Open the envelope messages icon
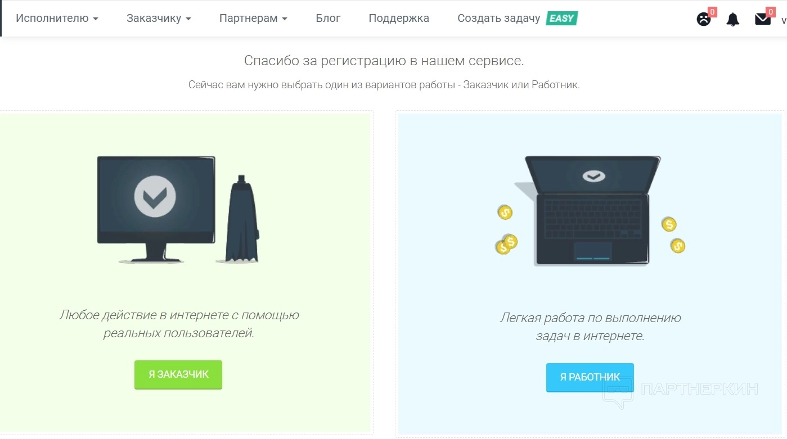 click(x=762, y=19)
